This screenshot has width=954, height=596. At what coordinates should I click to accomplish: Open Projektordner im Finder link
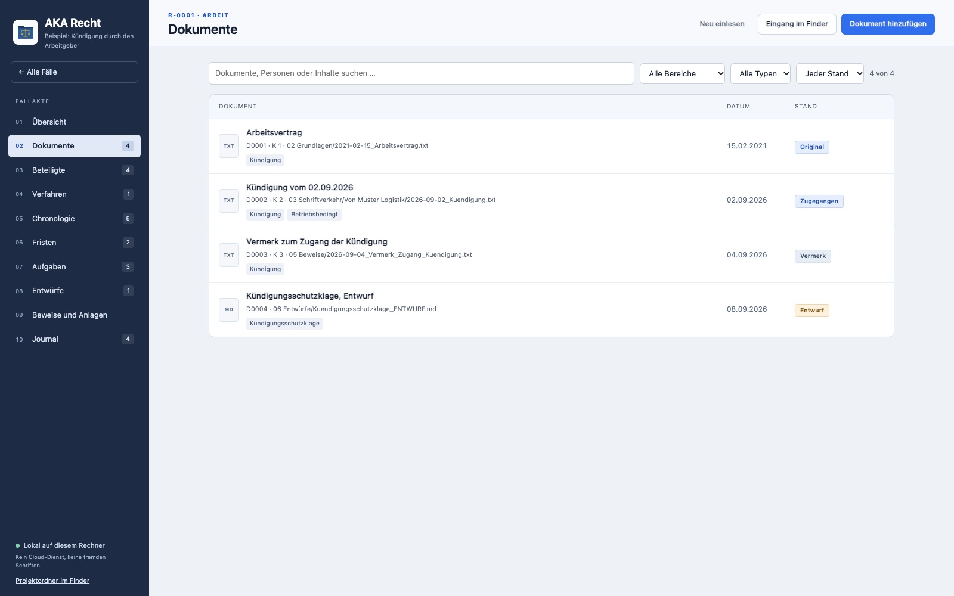point(52,581)
